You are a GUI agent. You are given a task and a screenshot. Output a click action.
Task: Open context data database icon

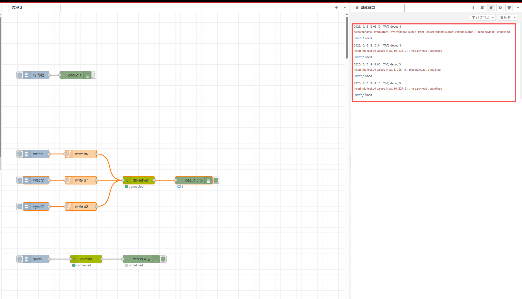509,8
